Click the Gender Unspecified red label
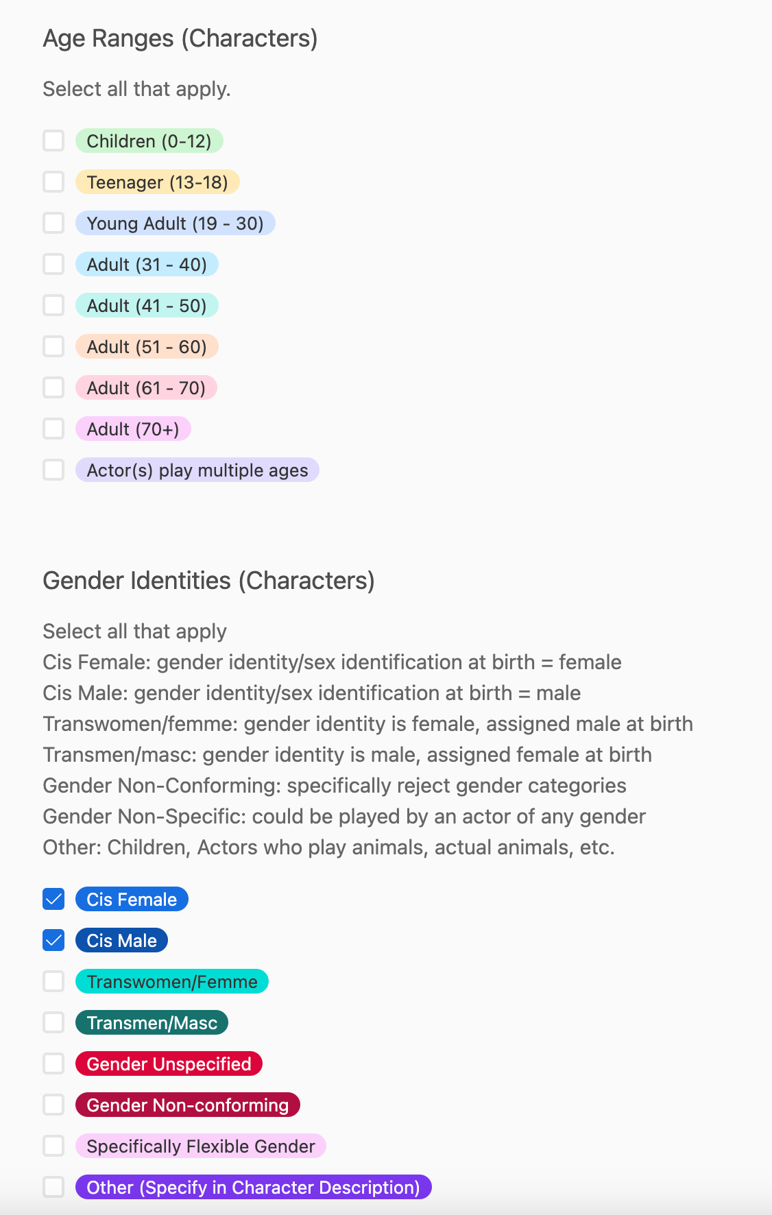The width and height of the screenshot is (772, 1215). tap(169, 1063)
